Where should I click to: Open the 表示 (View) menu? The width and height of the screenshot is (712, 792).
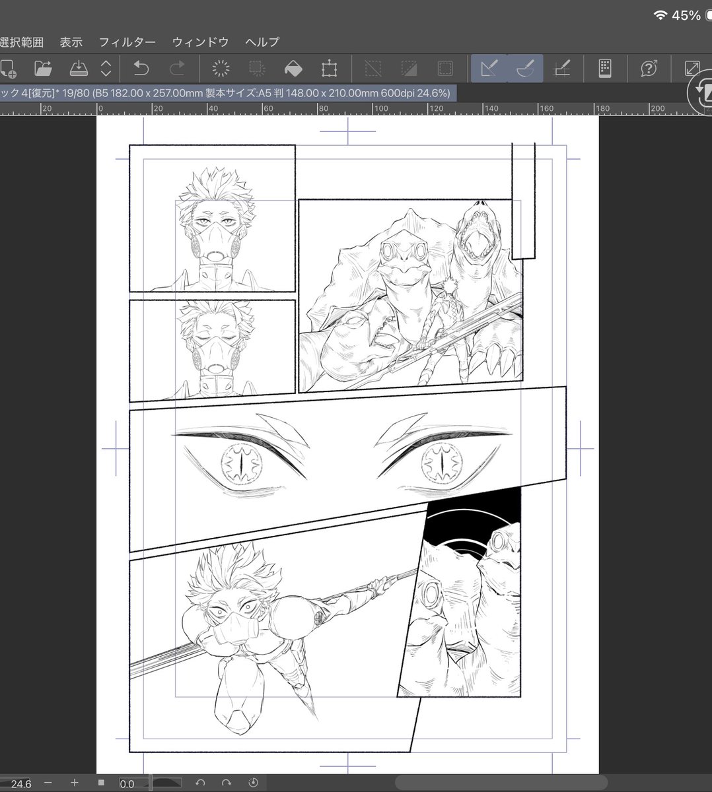point(71,42)
